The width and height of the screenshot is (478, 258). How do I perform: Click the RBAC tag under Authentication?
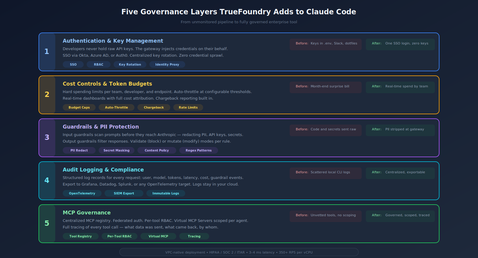(x=99, y=64)
